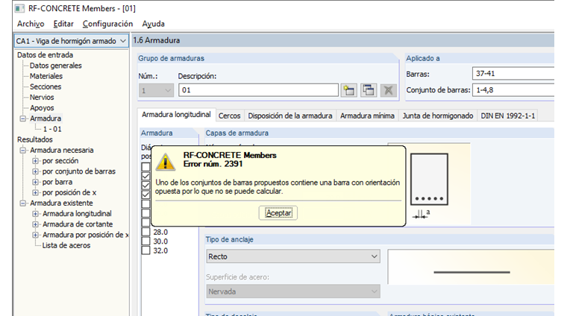Screen dimensions: 567x316
Task: Click the copy reinforcement group icon
Action: [x=369, y=90]
